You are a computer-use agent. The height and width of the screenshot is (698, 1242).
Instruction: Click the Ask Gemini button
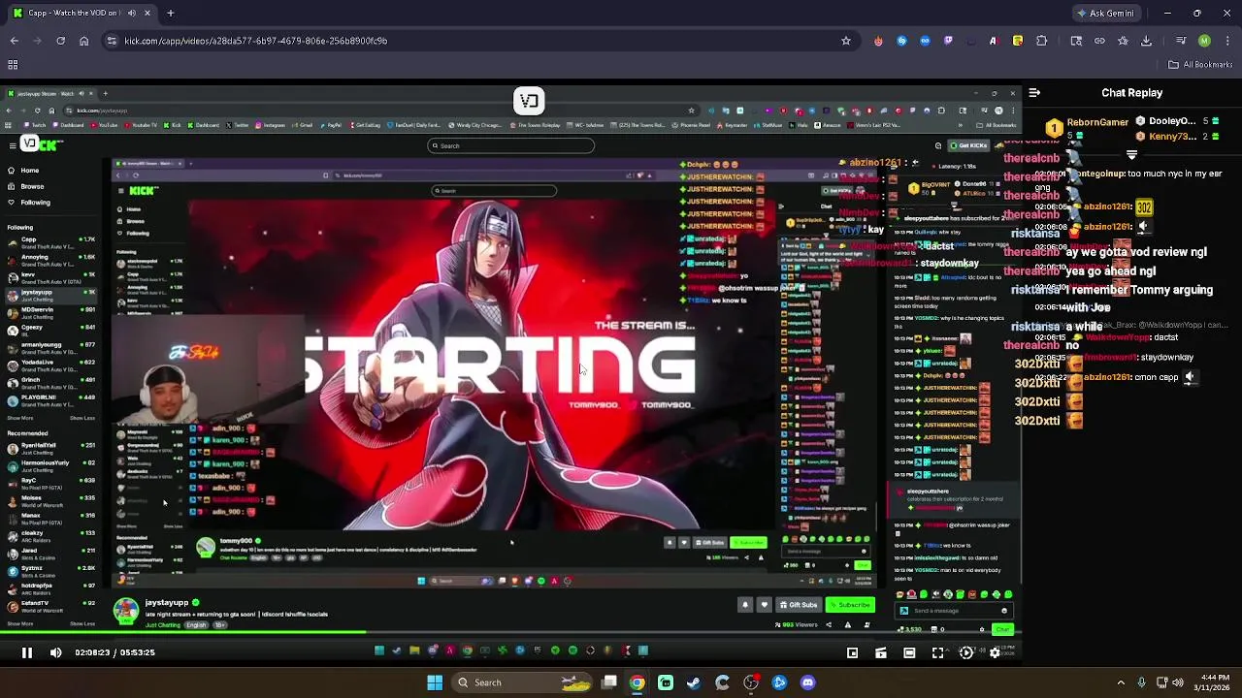coord(1104,14)
